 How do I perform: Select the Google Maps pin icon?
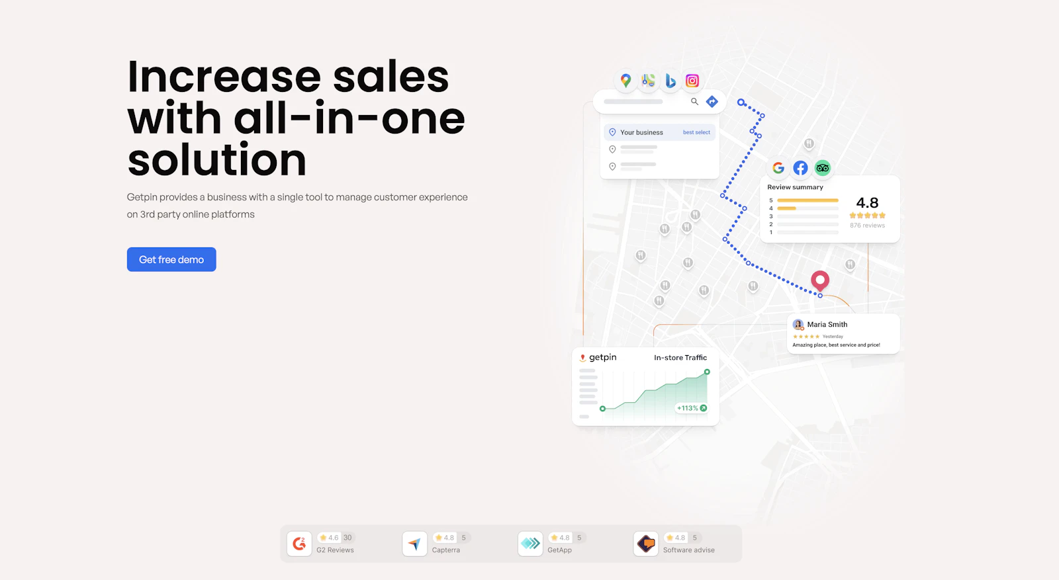[625, 81]
